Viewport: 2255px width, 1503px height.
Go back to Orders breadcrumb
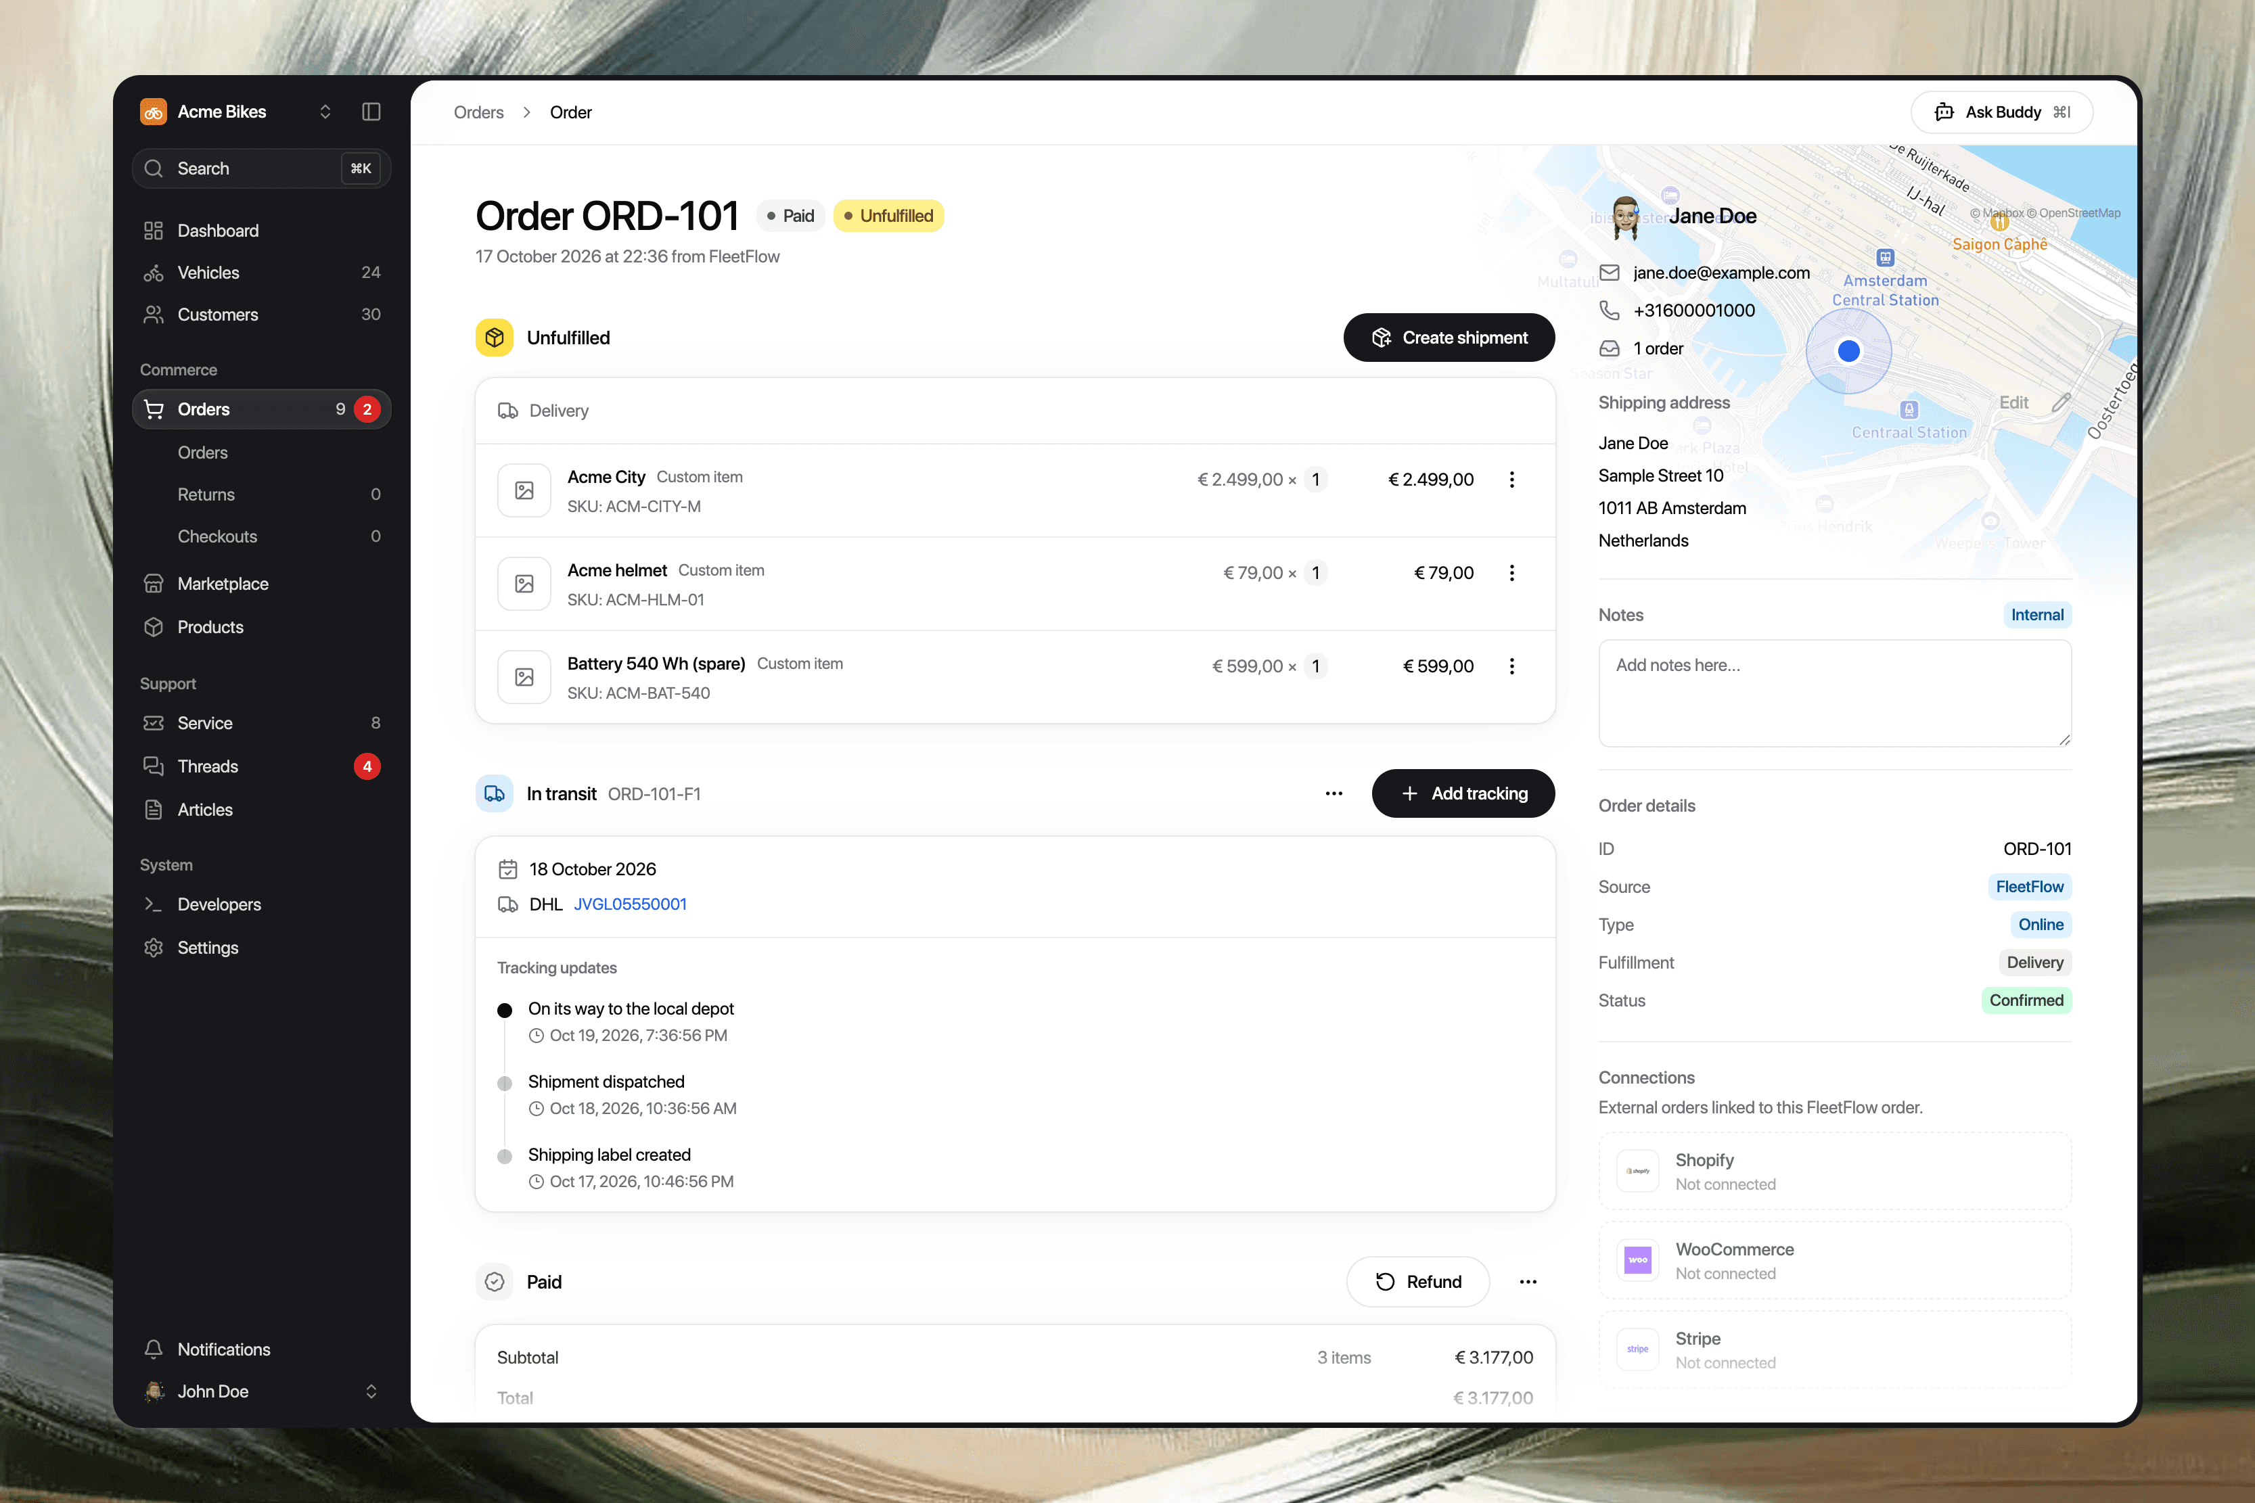tap(478, 112)
